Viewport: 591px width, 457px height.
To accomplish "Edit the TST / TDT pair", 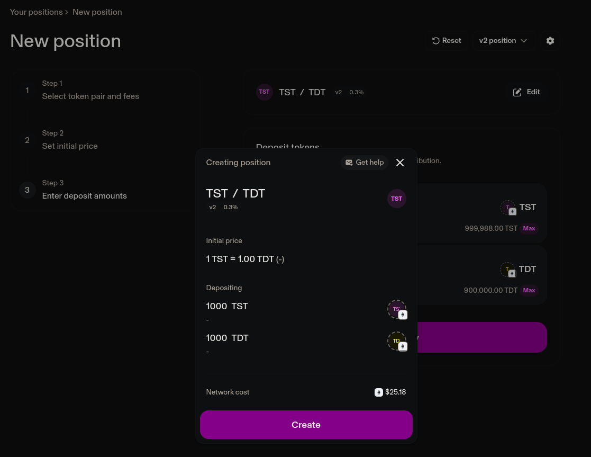I will [x=526, y=92].
